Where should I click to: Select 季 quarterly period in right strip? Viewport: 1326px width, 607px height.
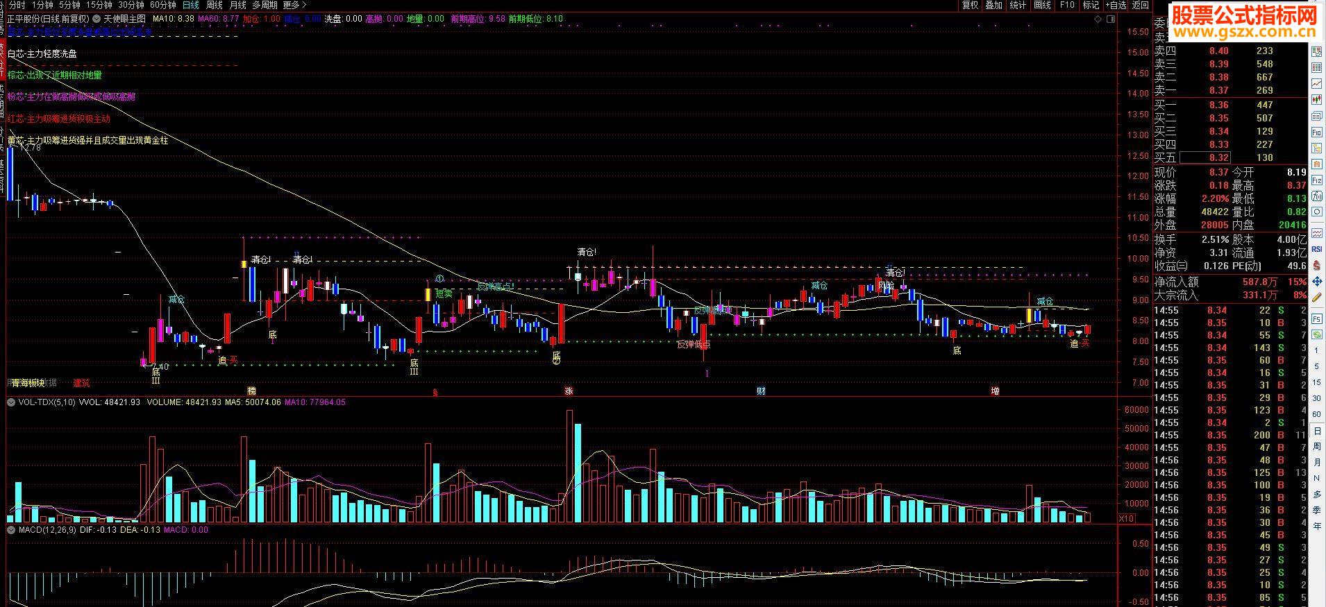1317,510
